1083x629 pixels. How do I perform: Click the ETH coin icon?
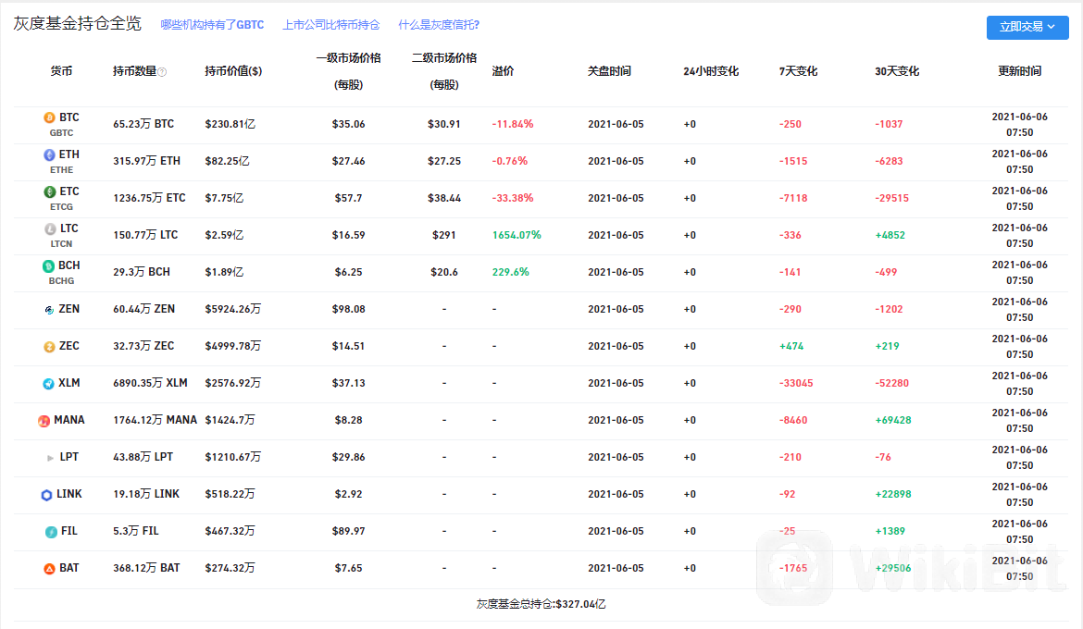pyautogui.click(x=49, y=155)
